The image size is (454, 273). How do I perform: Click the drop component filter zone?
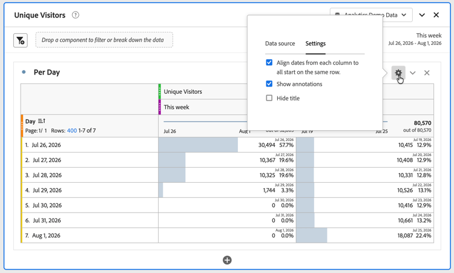pyautogui.click(x=104, y=40)
